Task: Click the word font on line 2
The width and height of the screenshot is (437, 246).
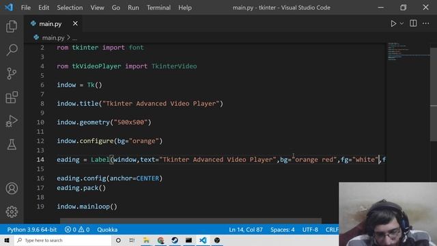Action: (137, 47)
